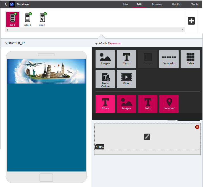Image resolution: width=203 pixels, height=187 pixels.
Task: Open the Database app globe icon
Action: (12, 4)
